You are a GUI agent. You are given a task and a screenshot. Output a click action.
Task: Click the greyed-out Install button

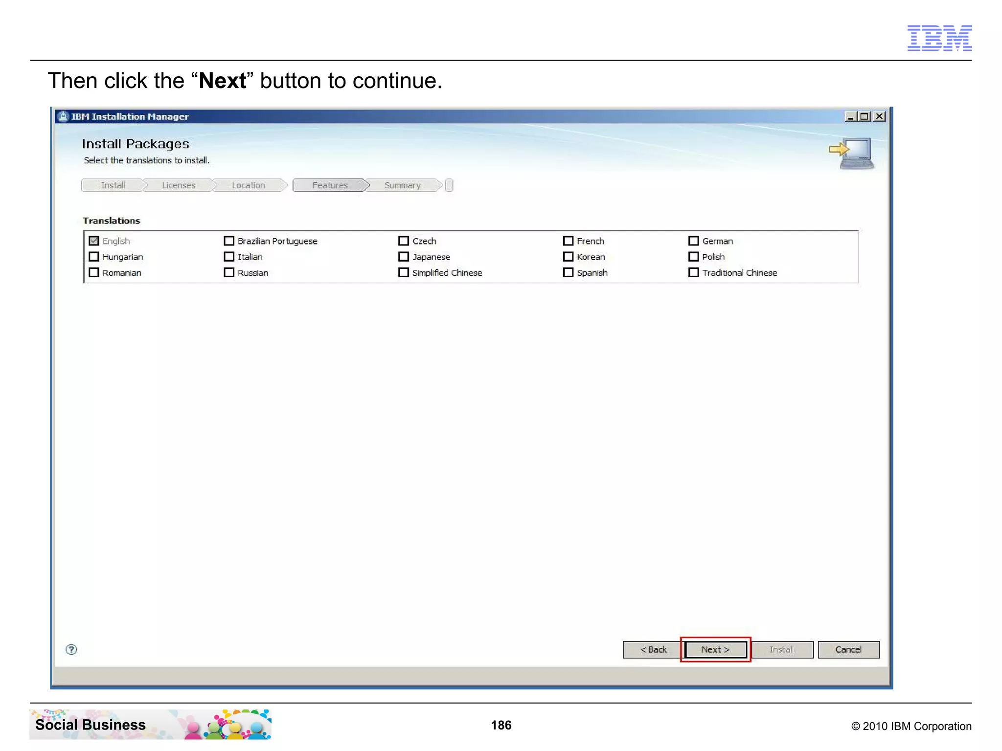[x=782, y=650]
